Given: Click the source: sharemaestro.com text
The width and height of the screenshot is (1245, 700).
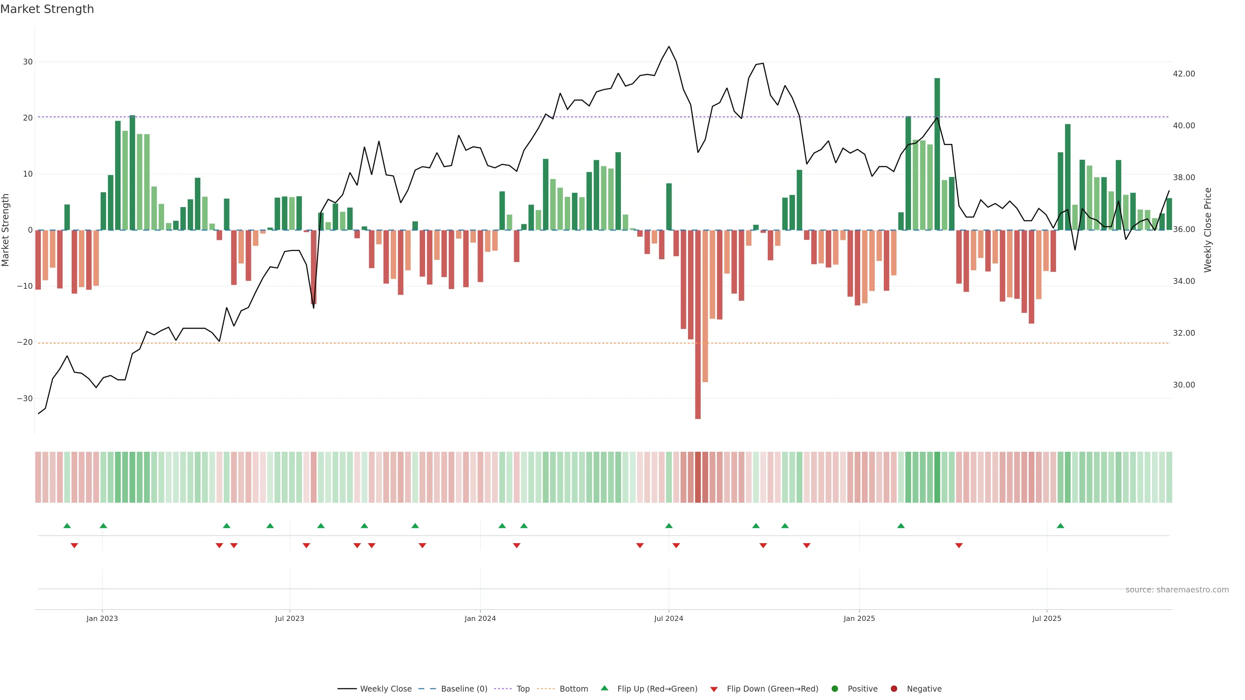Looking at the screenshot, I should coord(1177,589).
